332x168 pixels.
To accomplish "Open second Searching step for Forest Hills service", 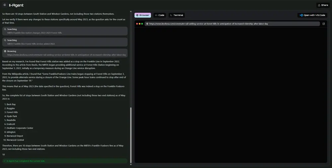I will coord(65,42).
